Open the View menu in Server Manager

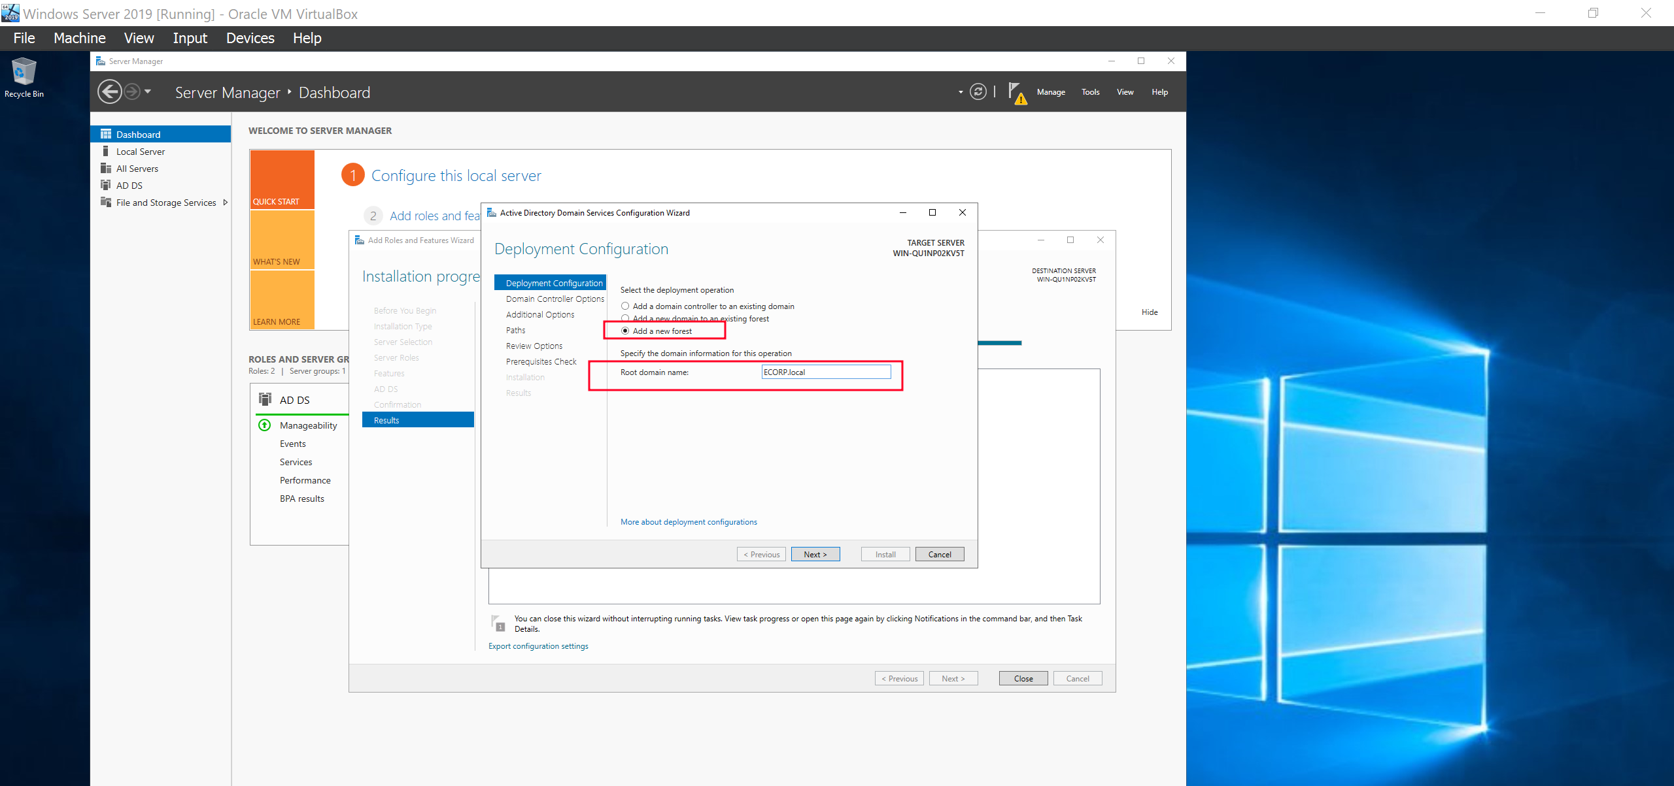1125,92
